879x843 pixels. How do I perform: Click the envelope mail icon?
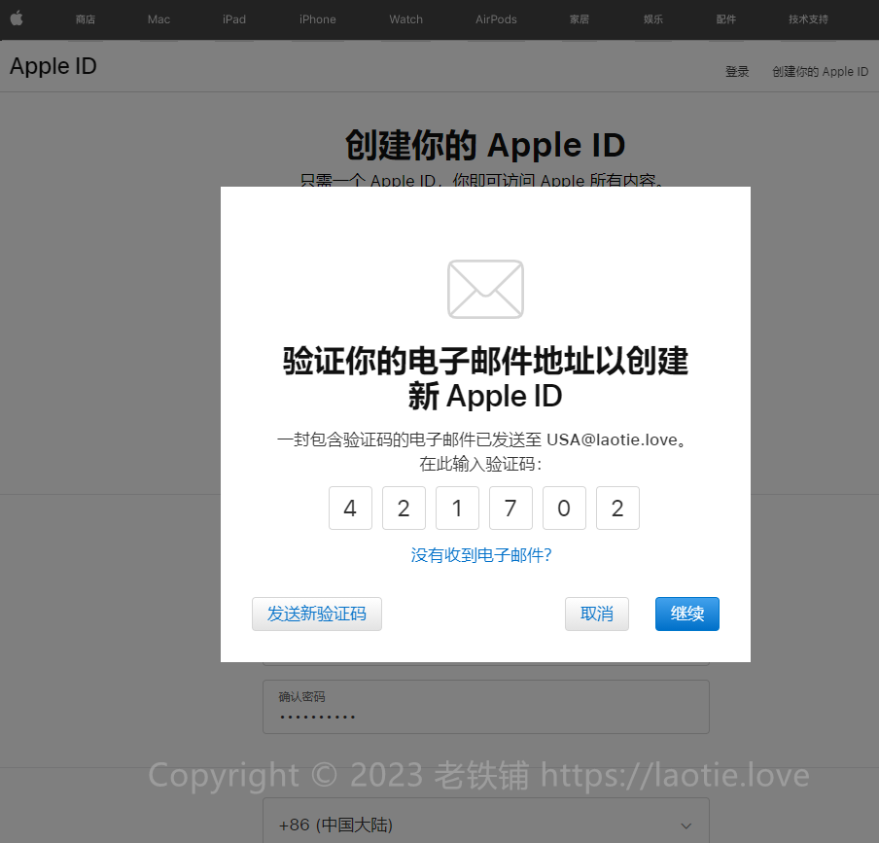(485, 289)
